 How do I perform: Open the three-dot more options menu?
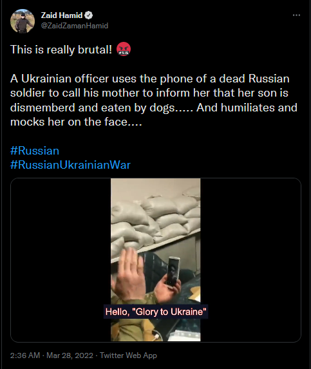[x=296, y=15]
